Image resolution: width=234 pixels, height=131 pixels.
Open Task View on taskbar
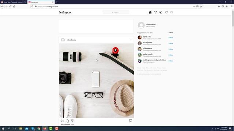click(15, 128)
